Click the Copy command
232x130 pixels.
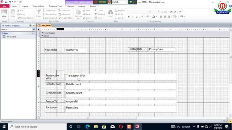(x=21, y=14)
